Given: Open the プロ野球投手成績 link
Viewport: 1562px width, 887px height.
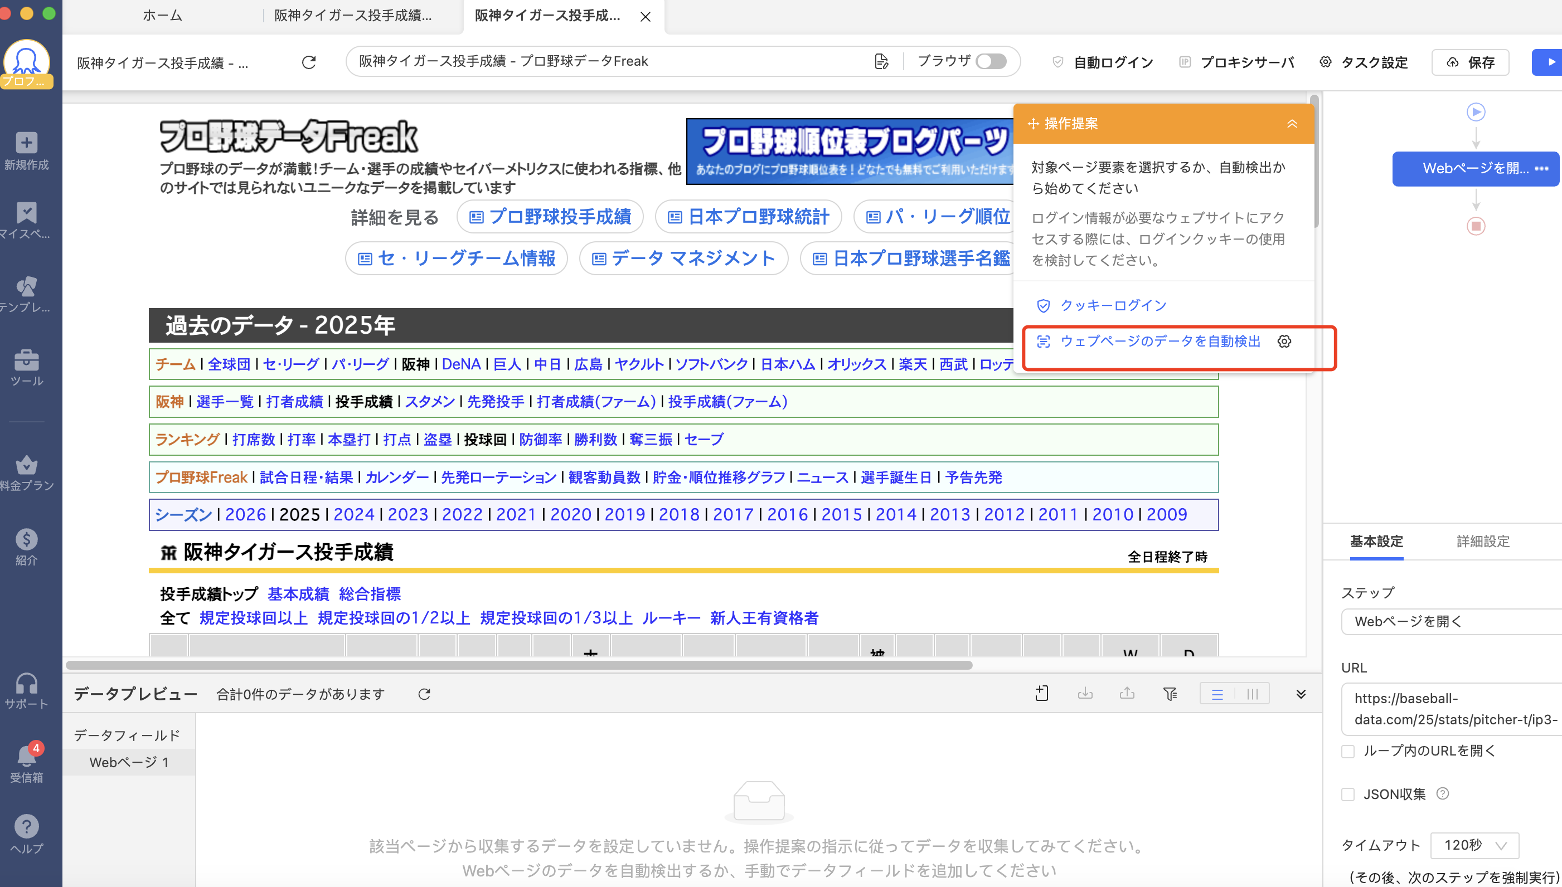Looking at the screenshot, I should tap(550, 217).
